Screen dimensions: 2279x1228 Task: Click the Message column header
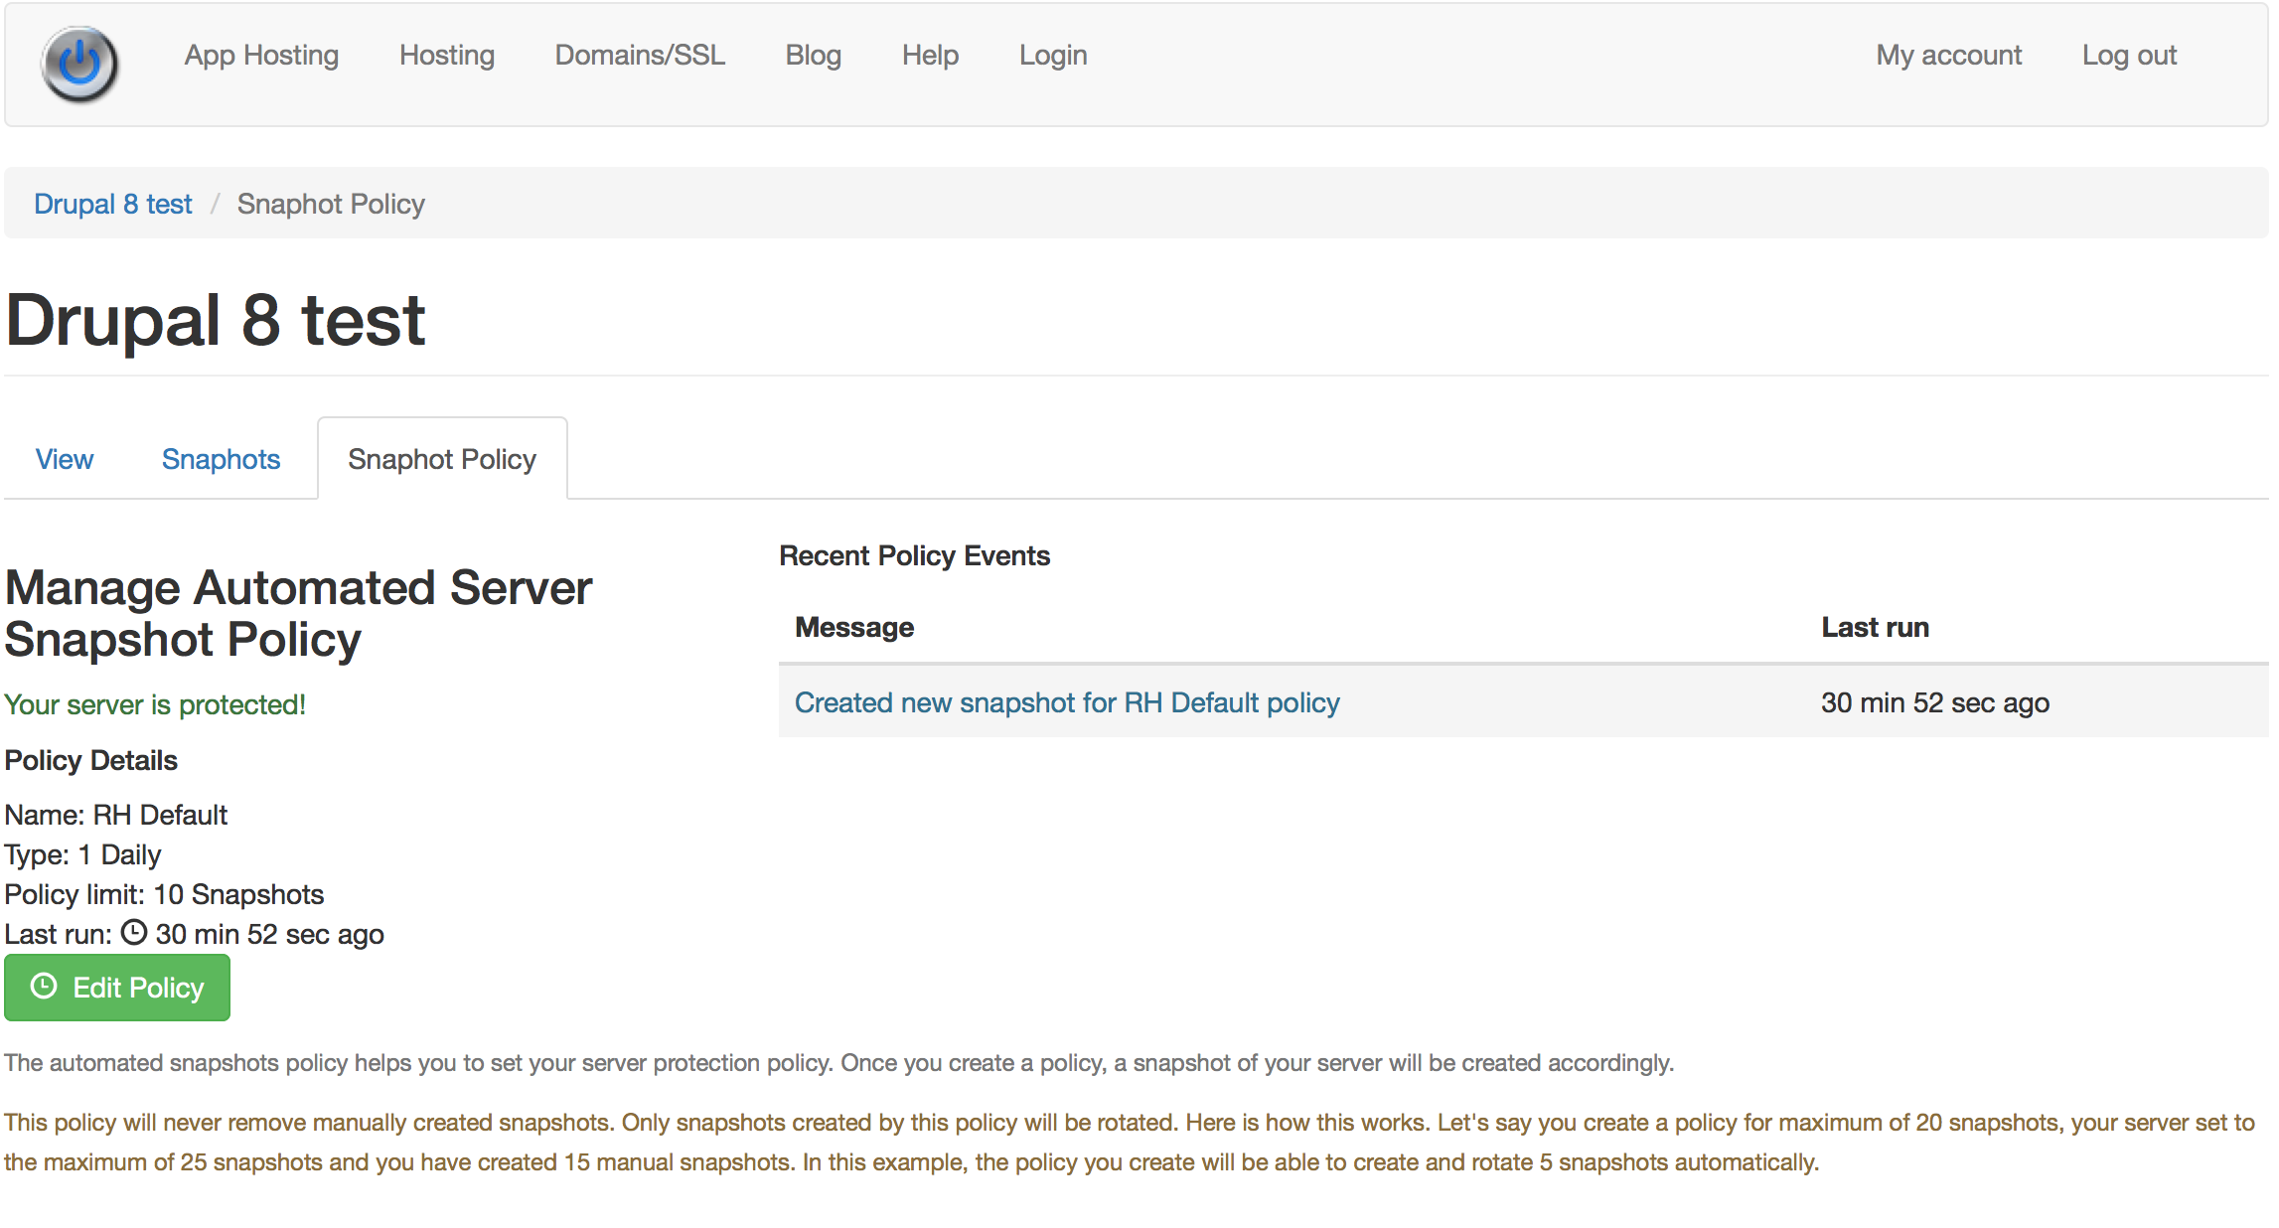pos(854,627)
